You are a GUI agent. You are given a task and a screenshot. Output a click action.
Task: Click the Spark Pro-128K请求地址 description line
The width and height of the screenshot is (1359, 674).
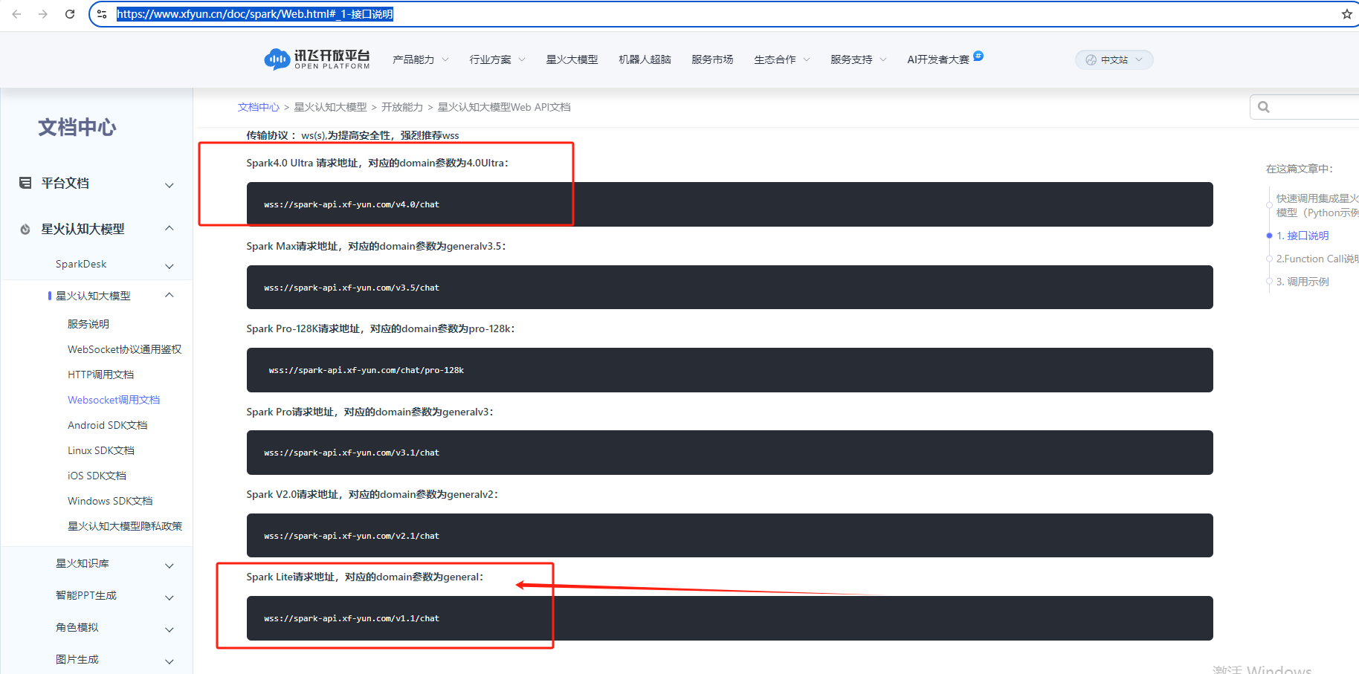[x=381, y=328]
